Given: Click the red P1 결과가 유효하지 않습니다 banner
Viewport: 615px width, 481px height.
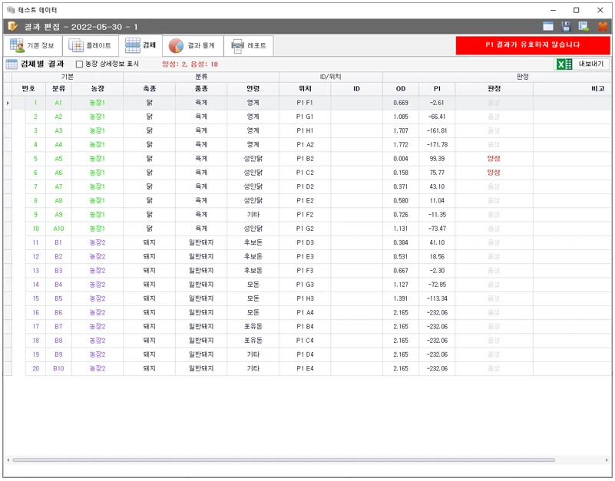Looking at the screenshot, I should point(533,45).
